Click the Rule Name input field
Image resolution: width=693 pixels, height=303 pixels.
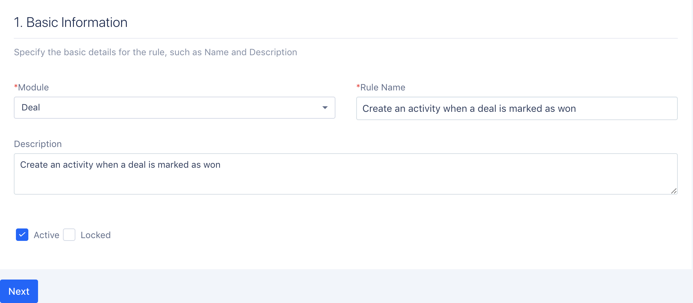[x=517, y=108]
